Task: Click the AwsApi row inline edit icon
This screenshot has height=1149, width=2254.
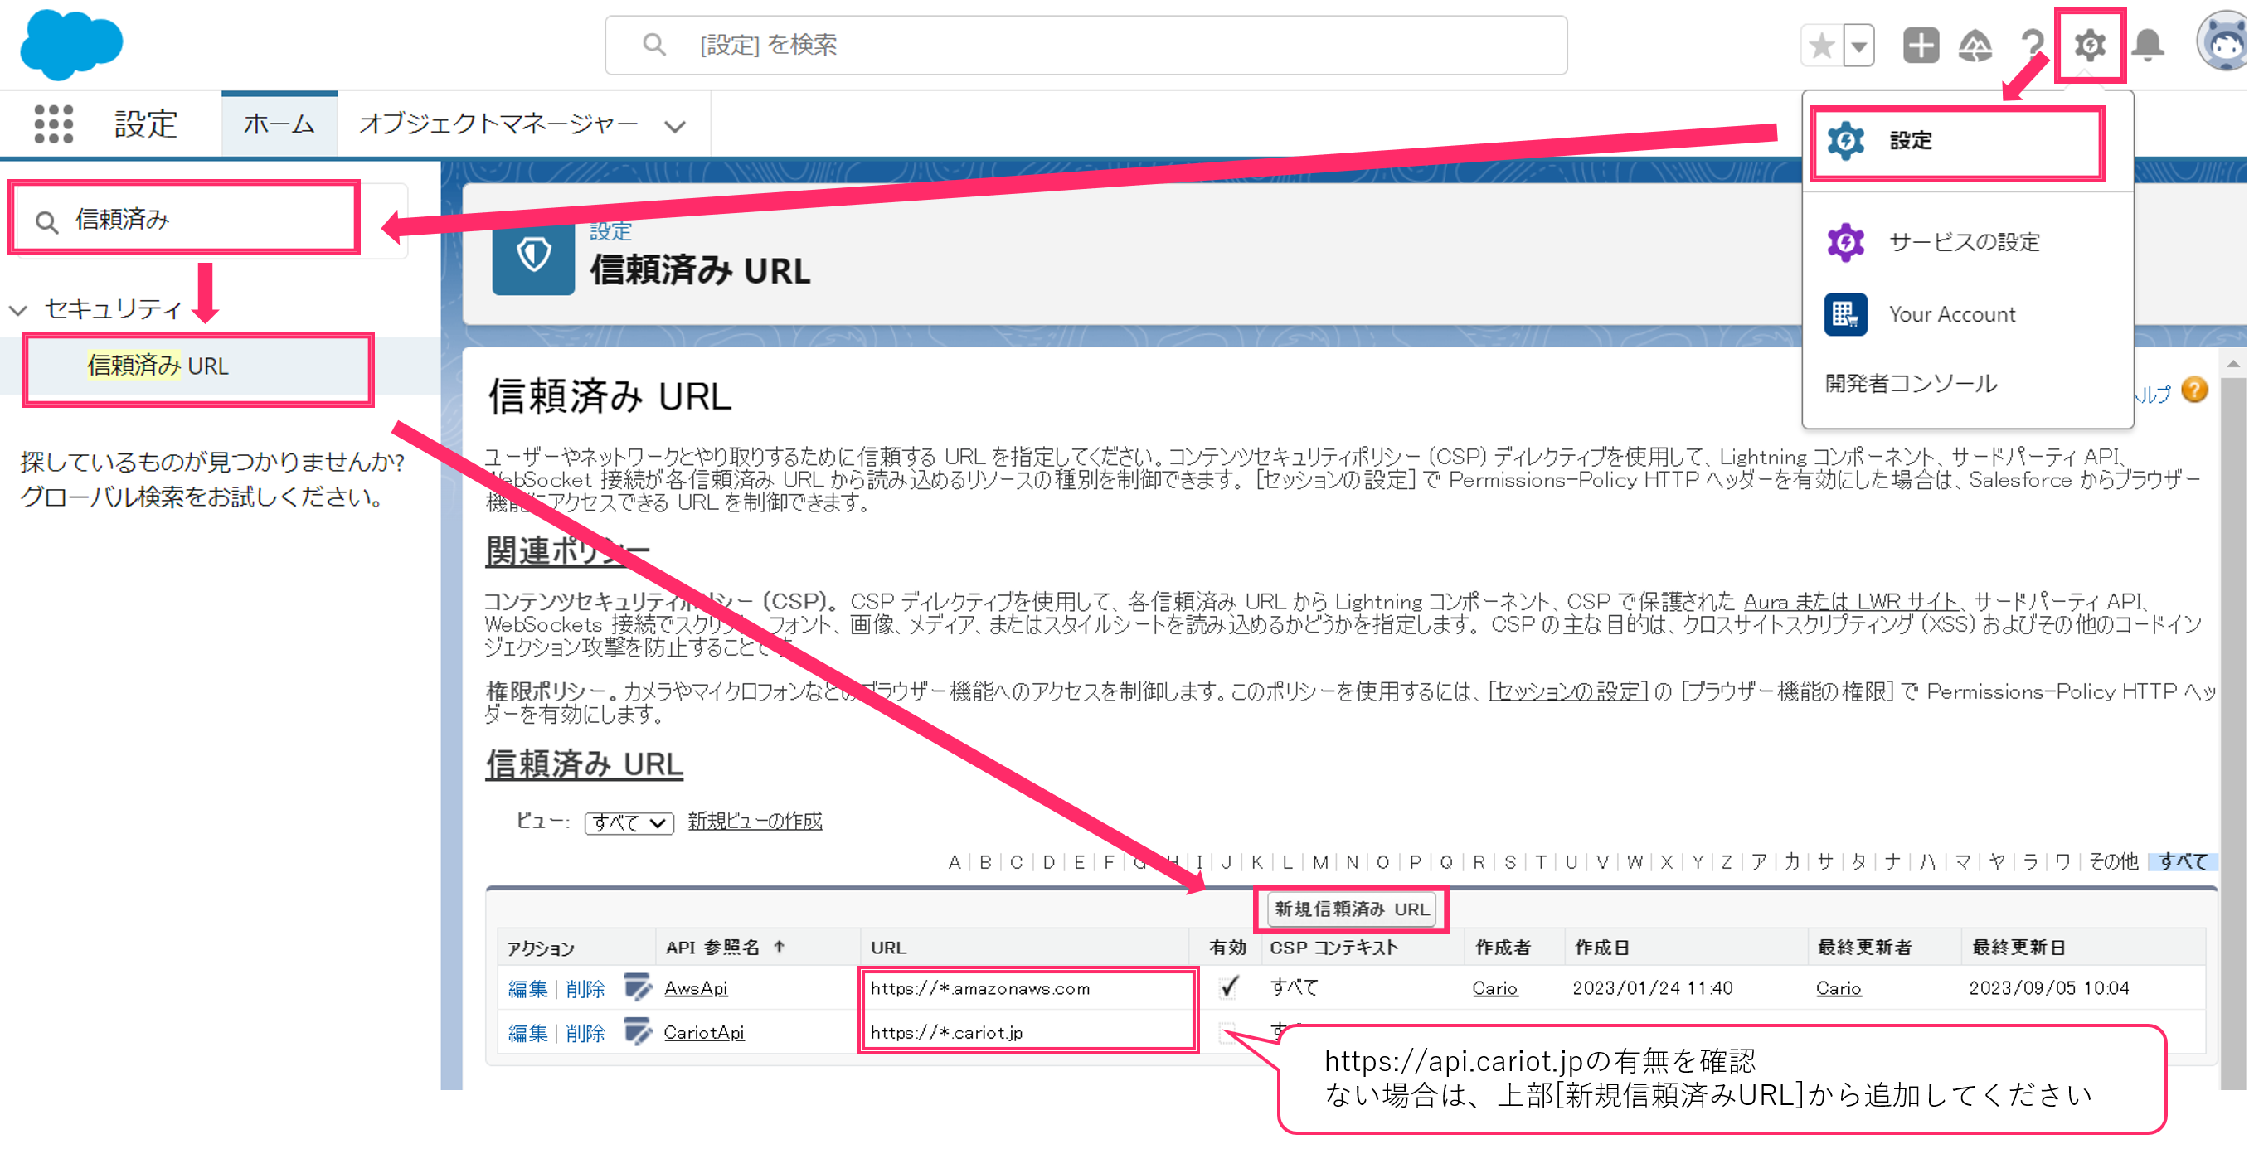Action: (638, 987)
